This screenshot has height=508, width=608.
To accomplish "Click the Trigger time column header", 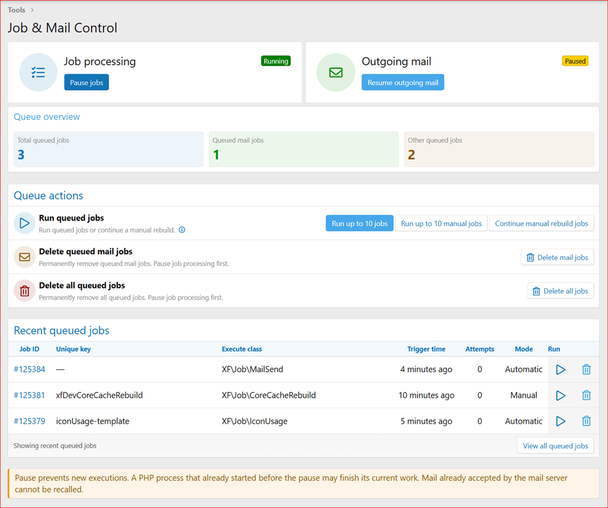I will click(426, 349).
